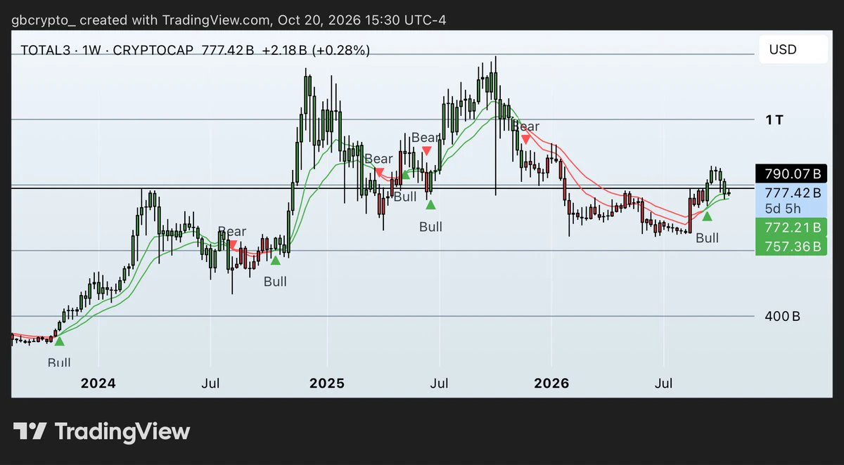This screenshot has width=844, height=465.
Task: Click the red Bear triangle just before 2026
Action: click(525, 140)
